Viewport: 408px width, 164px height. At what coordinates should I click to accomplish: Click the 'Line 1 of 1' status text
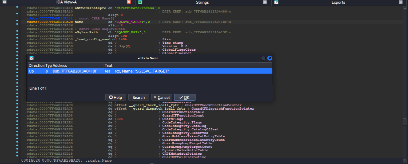38,88
